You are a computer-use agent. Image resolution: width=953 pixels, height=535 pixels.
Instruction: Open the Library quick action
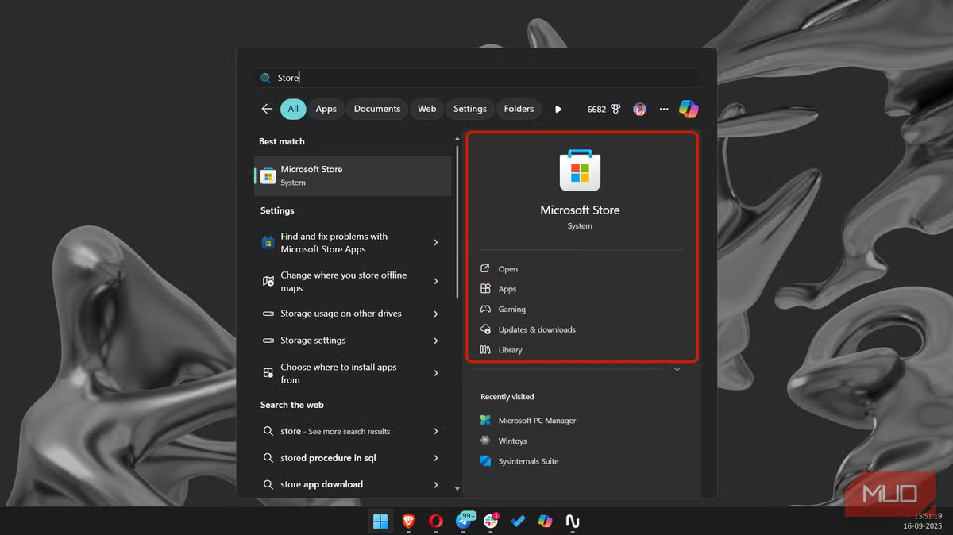(510, 350)
